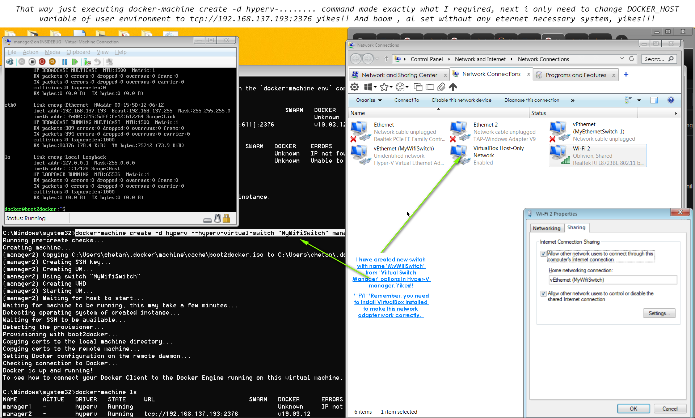
Task: Sort by the Status column header
Action: [x=583, y=113]
